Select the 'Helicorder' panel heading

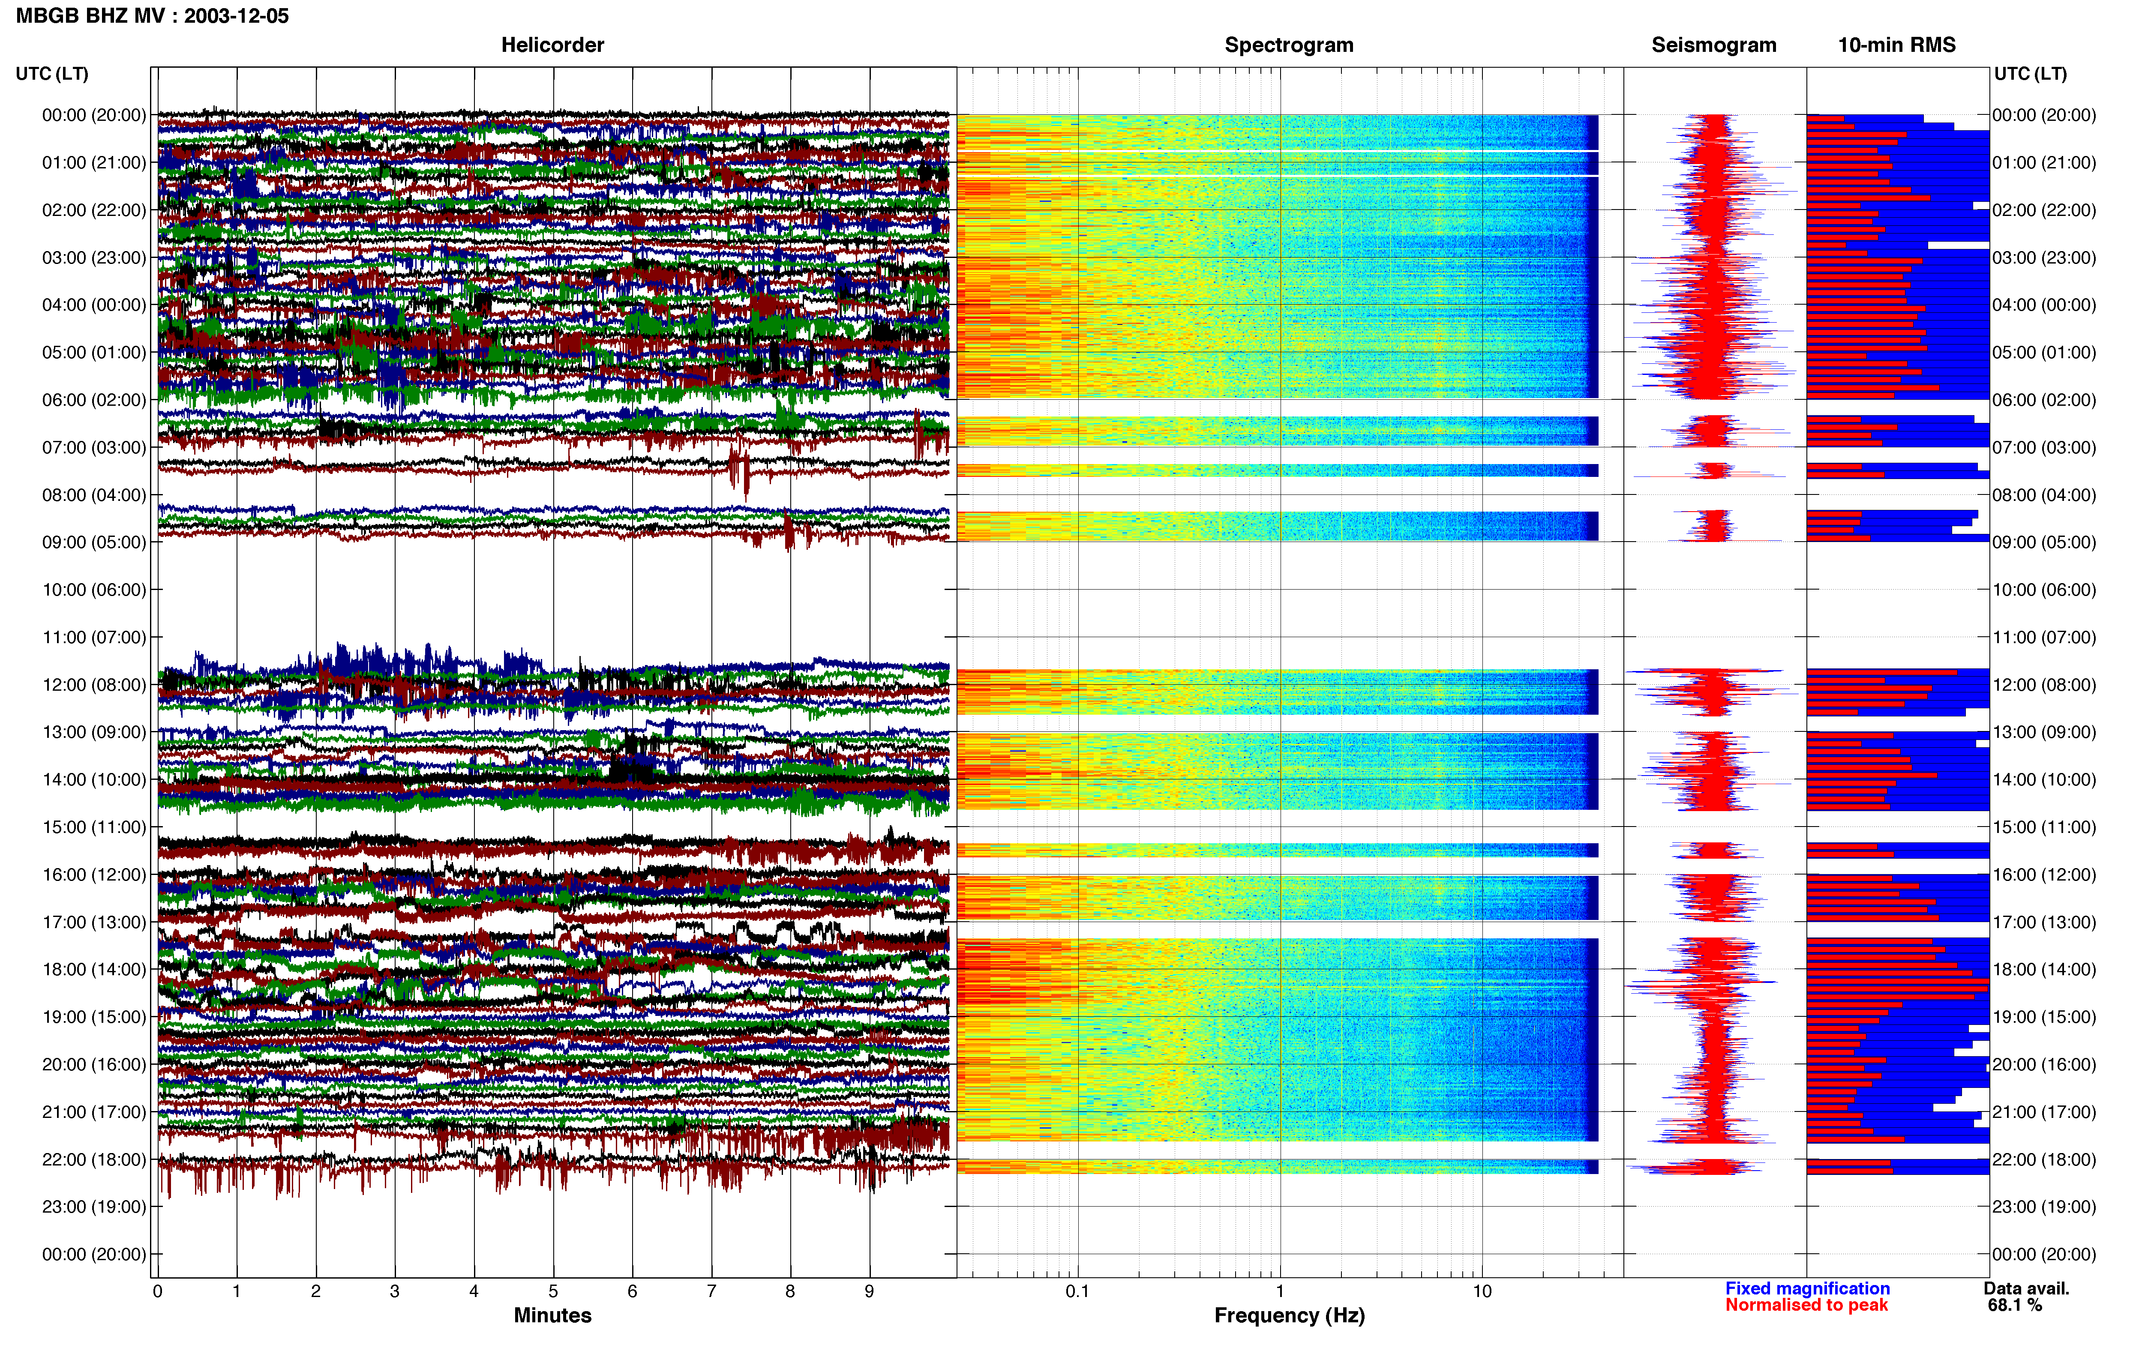552,45
